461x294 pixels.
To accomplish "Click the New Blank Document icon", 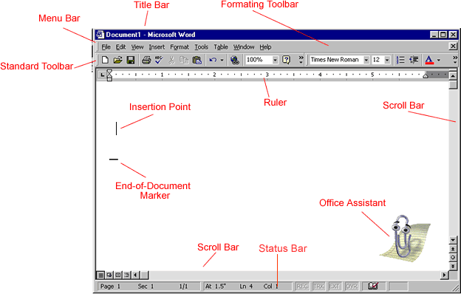I will (x=105, y=60).
